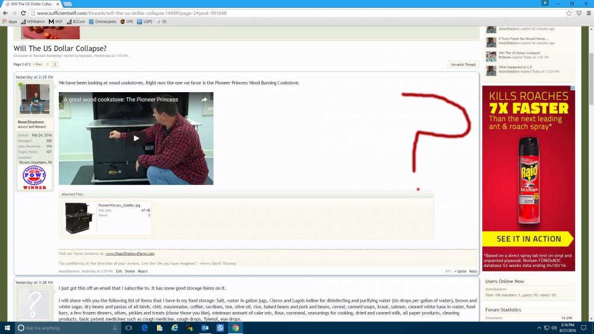This screenshot has height=334, width=594.
Task: Click page 2 in the pagination
Action: click(x=55, y=64)
